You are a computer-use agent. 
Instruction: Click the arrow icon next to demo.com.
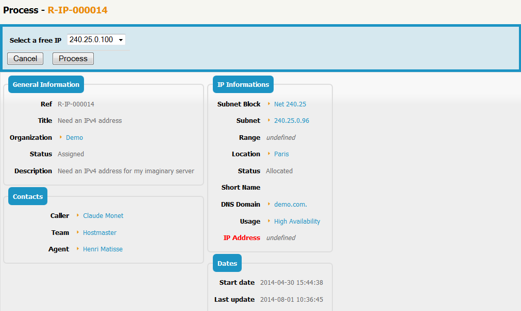pyautogui.click(x=269, y=204)
